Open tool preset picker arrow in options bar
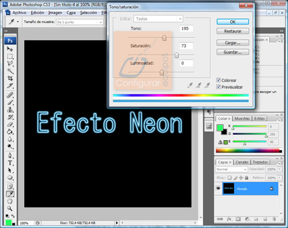Viewport: 288px width, 228px height. [x=18, y=22]
